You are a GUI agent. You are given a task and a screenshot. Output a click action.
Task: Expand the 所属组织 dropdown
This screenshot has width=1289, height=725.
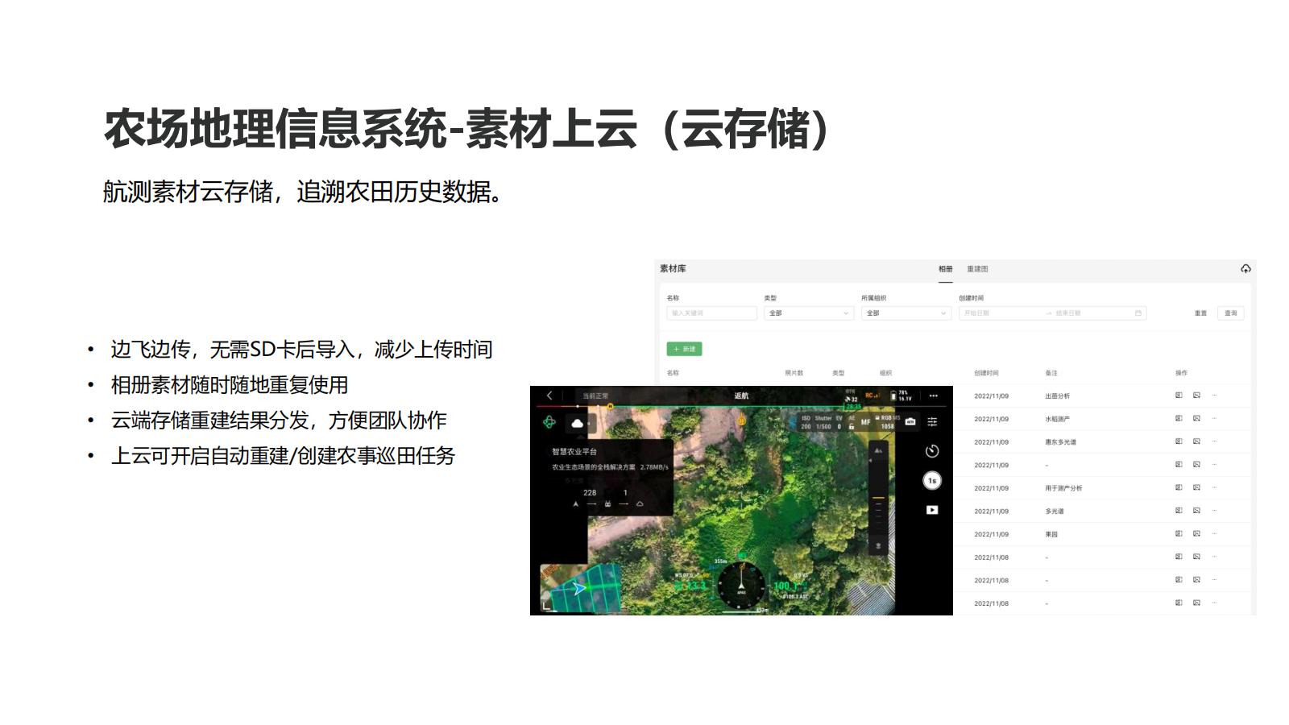tap(906, 313)
